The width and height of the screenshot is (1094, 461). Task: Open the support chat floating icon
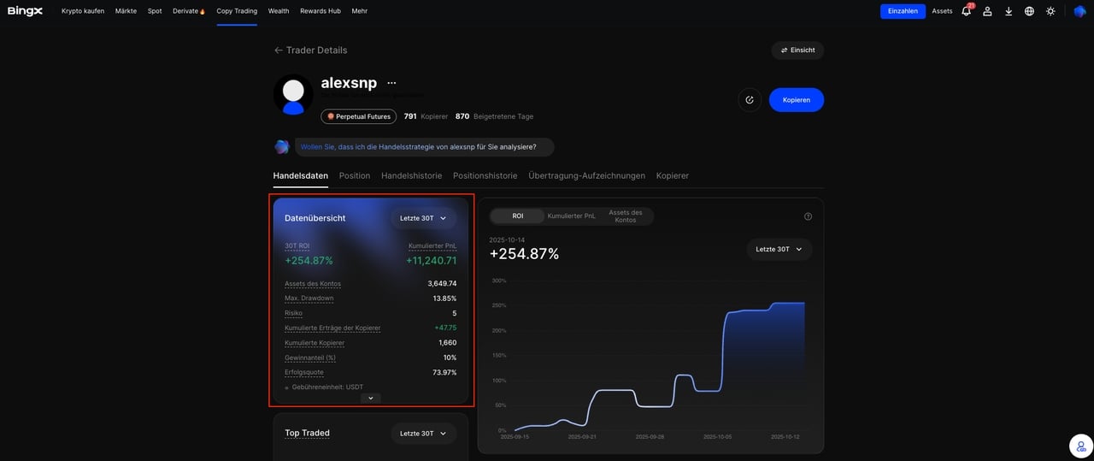(1081, 446)
